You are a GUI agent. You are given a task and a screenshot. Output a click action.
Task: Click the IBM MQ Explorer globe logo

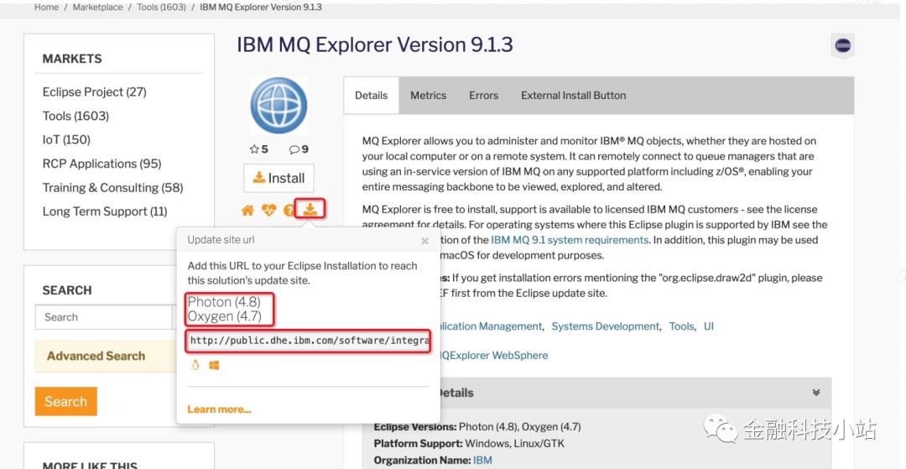tap(279, 106)
